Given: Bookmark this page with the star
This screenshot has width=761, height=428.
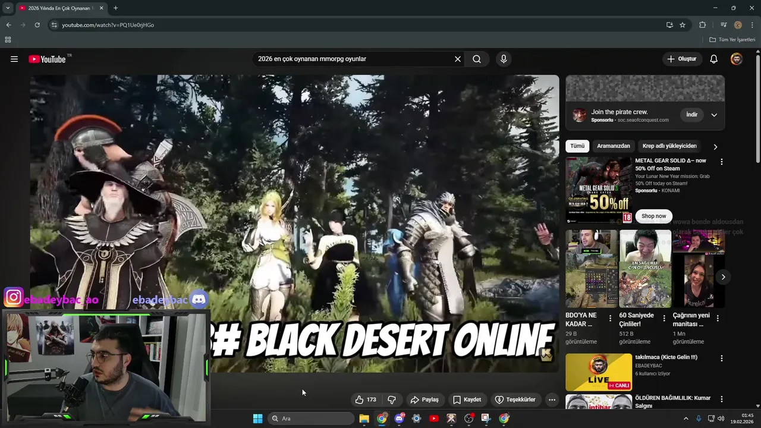Looking at the screenshot, I should point(683,25).
